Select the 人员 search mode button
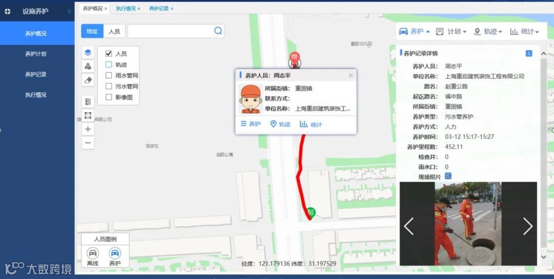The width and height of the screenshot is (554, 279). pyautogui.click(x=114, y=31)
